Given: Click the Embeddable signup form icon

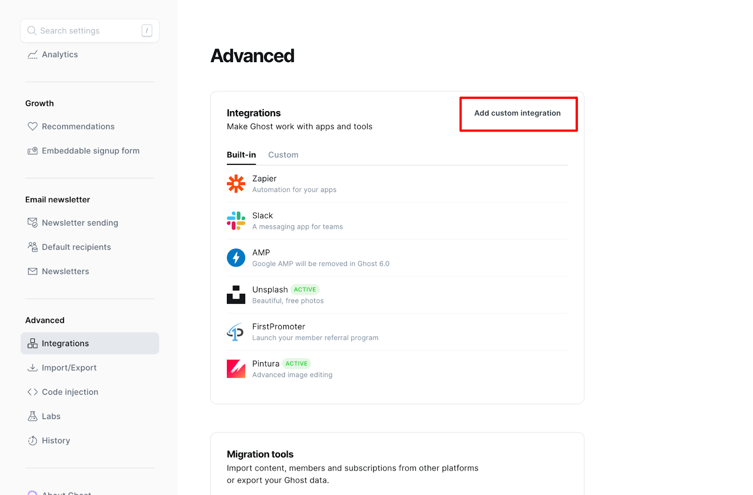Looking at the screenshot, I should [32, 151].
